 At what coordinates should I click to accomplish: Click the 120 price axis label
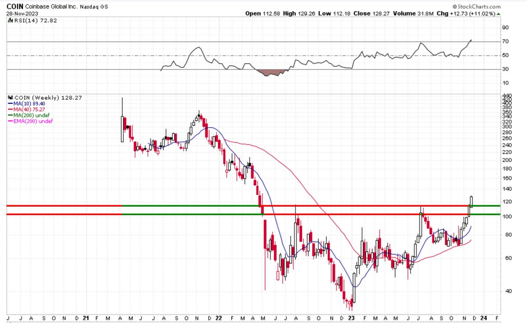tap(507, 202)
